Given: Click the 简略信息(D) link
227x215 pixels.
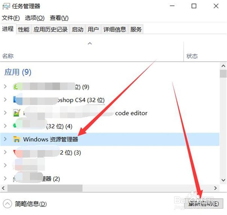Looking at the screenshot, I should coord(31,204).
